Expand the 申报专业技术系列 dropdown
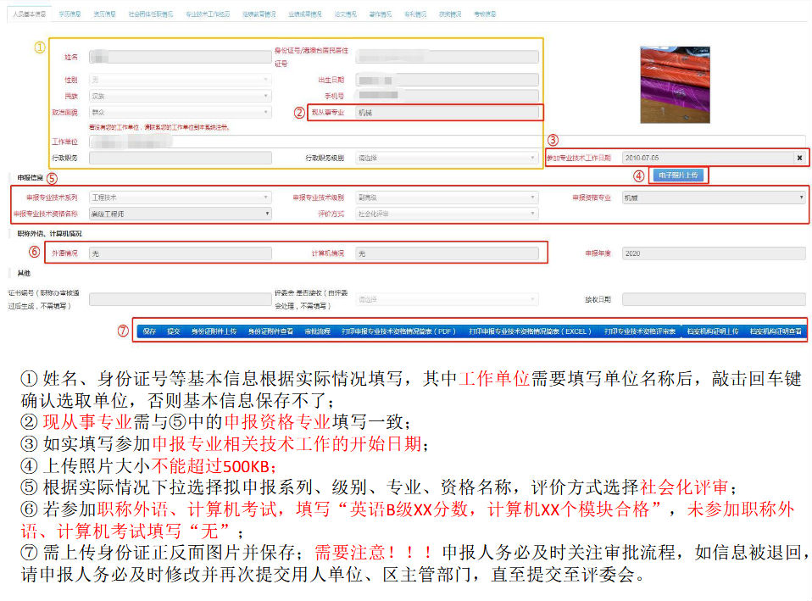 coord(181,198)
